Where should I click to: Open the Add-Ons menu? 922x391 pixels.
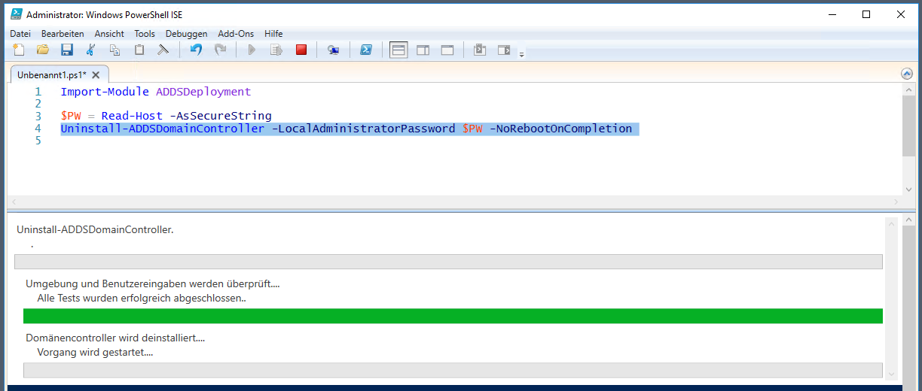[x=236, y=34]
